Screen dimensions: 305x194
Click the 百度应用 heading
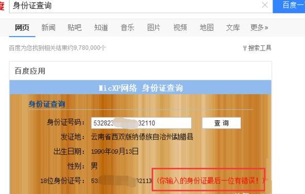coord(30,71)
